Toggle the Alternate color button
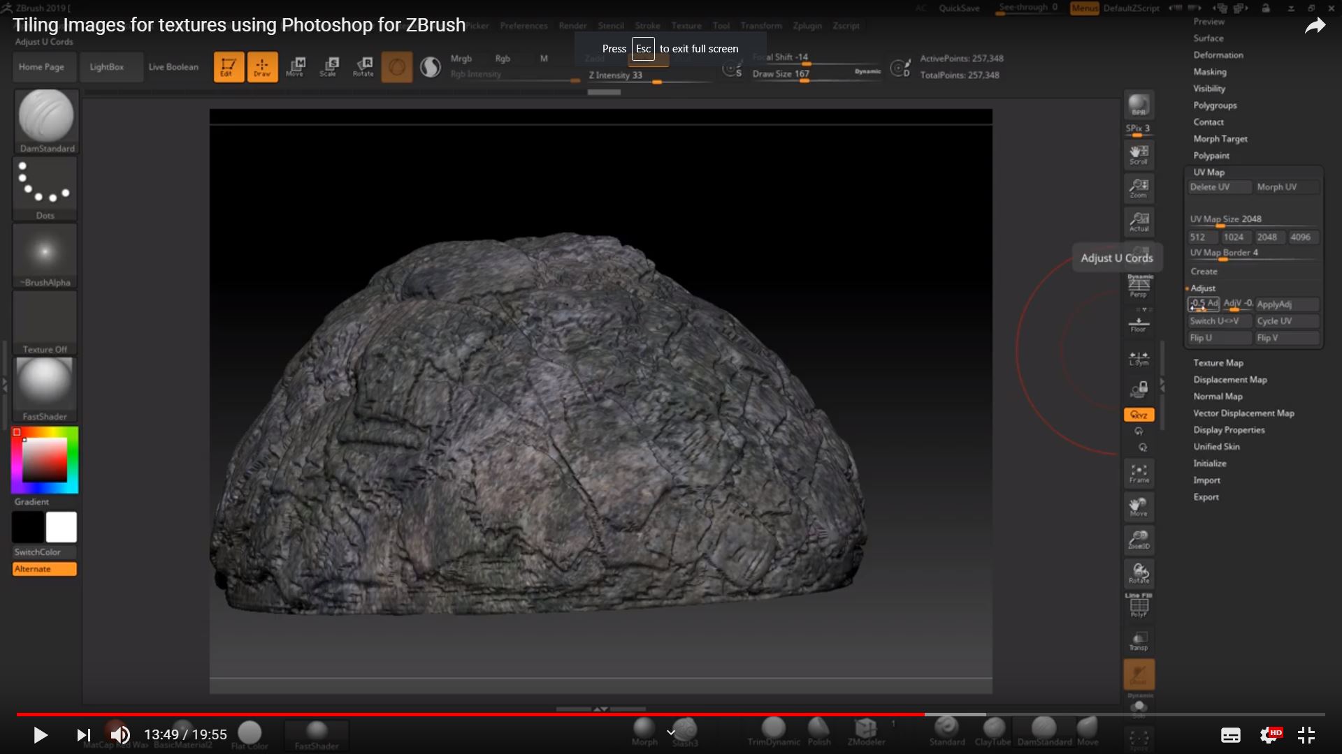The image size is (1342, 754). point(45,569)
